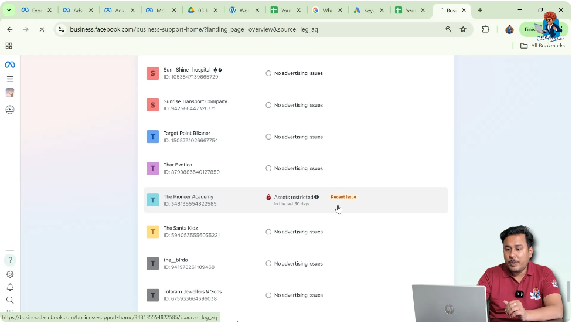This screenshot has width=572, height=323.
Task: Open Tolaram Jewellers & Sons account
Action: pos(295,295)
